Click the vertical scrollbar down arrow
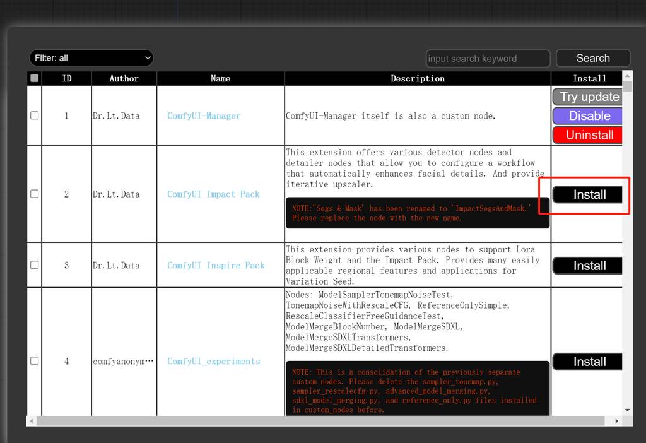646x443 pixels. click(627, 410)
